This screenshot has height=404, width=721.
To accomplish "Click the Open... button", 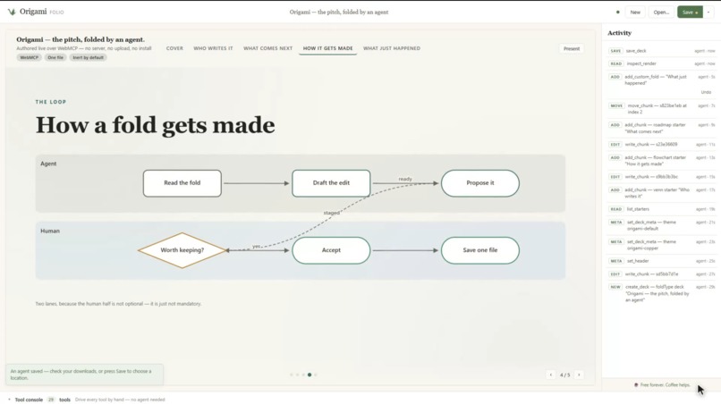I will click(x=661, y=13).
